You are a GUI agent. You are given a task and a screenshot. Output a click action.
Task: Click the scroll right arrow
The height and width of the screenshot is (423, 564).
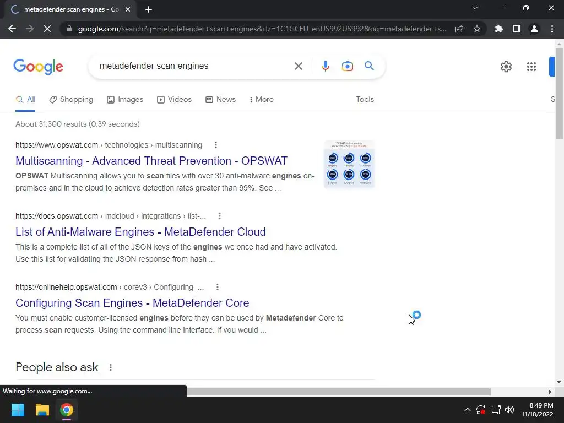point(550,392)
